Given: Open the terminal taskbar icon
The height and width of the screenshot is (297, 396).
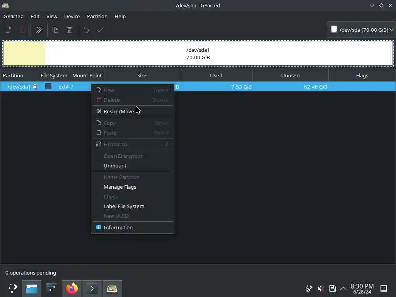Looking at the screenshot, I should (92, 288).
